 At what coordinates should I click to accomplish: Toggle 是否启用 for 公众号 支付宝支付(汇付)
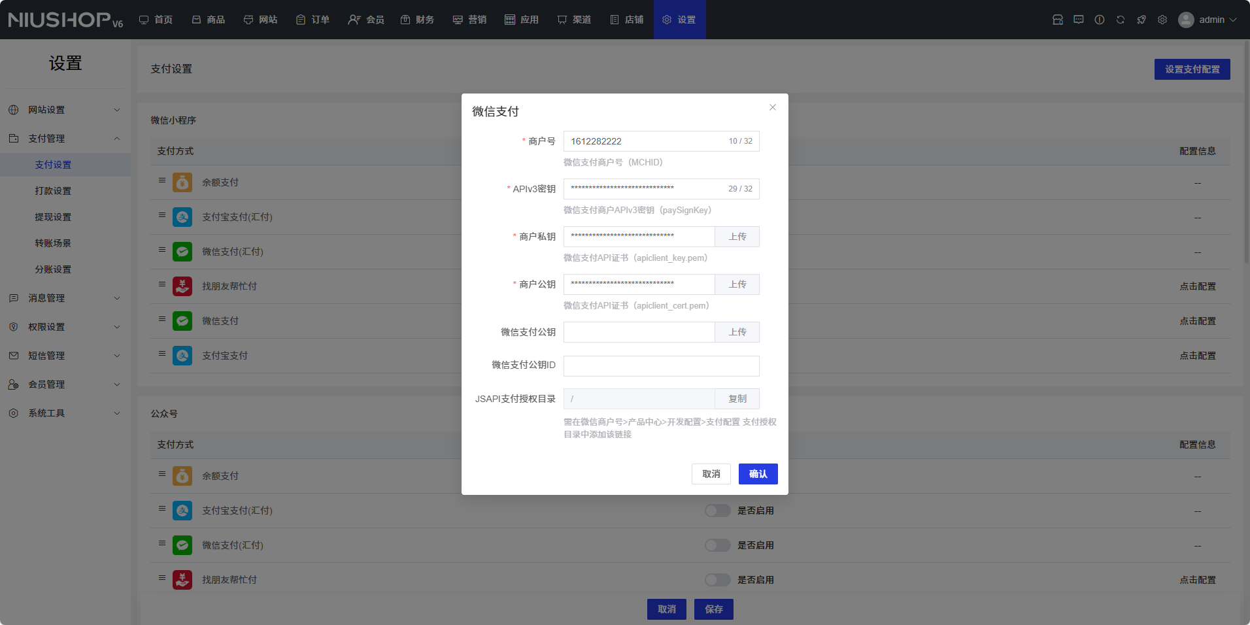click(x=717, y=511)
